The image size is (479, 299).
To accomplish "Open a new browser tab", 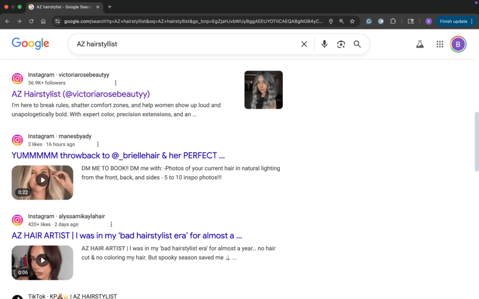I will click(x=109, y=7).
